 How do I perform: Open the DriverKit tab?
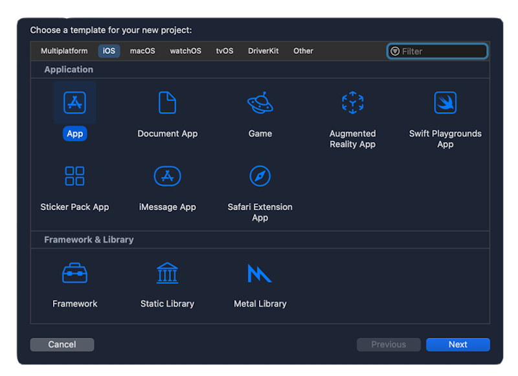click(x=263, y=51)
